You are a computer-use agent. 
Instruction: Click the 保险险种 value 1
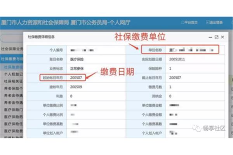[170, 69]
